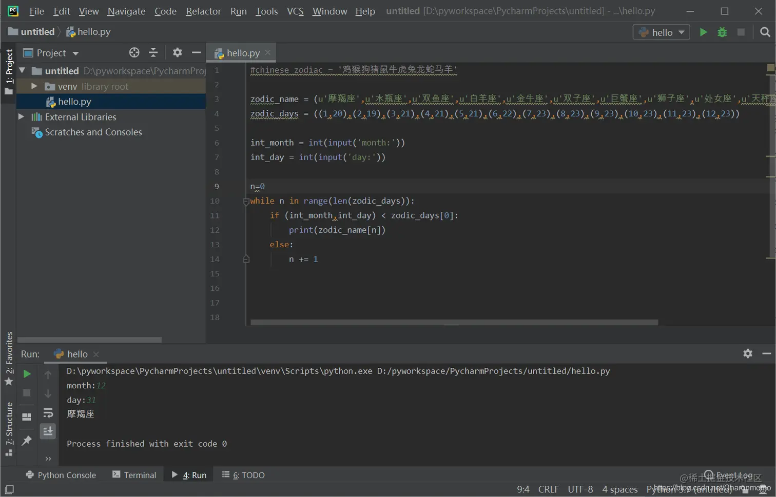Click untitled breadcrumb in navigation bar
Image resolution: width=776 pixels, height=497 pixels.
click(32, 32)
